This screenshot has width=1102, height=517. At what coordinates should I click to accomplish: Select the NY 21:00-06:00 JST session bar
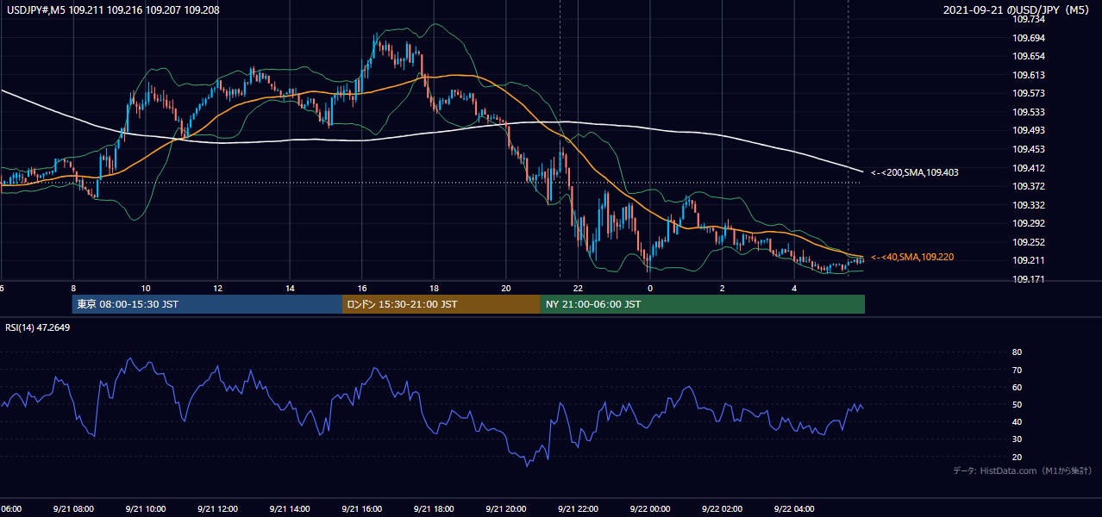tap(703, 304)
